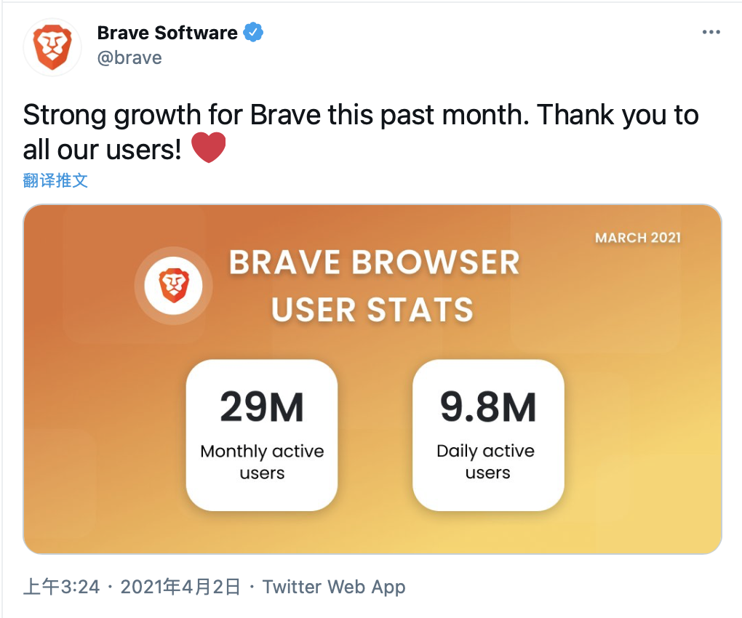Click the MARCH 2021 label in image
The image size is (742, 618).
pyautogui.click(x=637, y=237)
